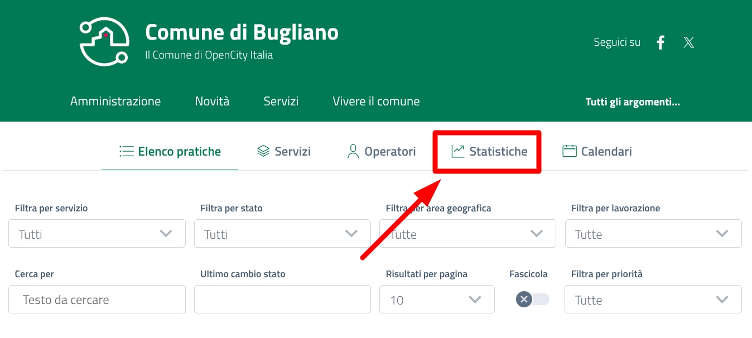The width and height of the screenshot is (752, 338).
Task: Click the Comune di Bugliano title link
Action: click(x=242, y=33)
